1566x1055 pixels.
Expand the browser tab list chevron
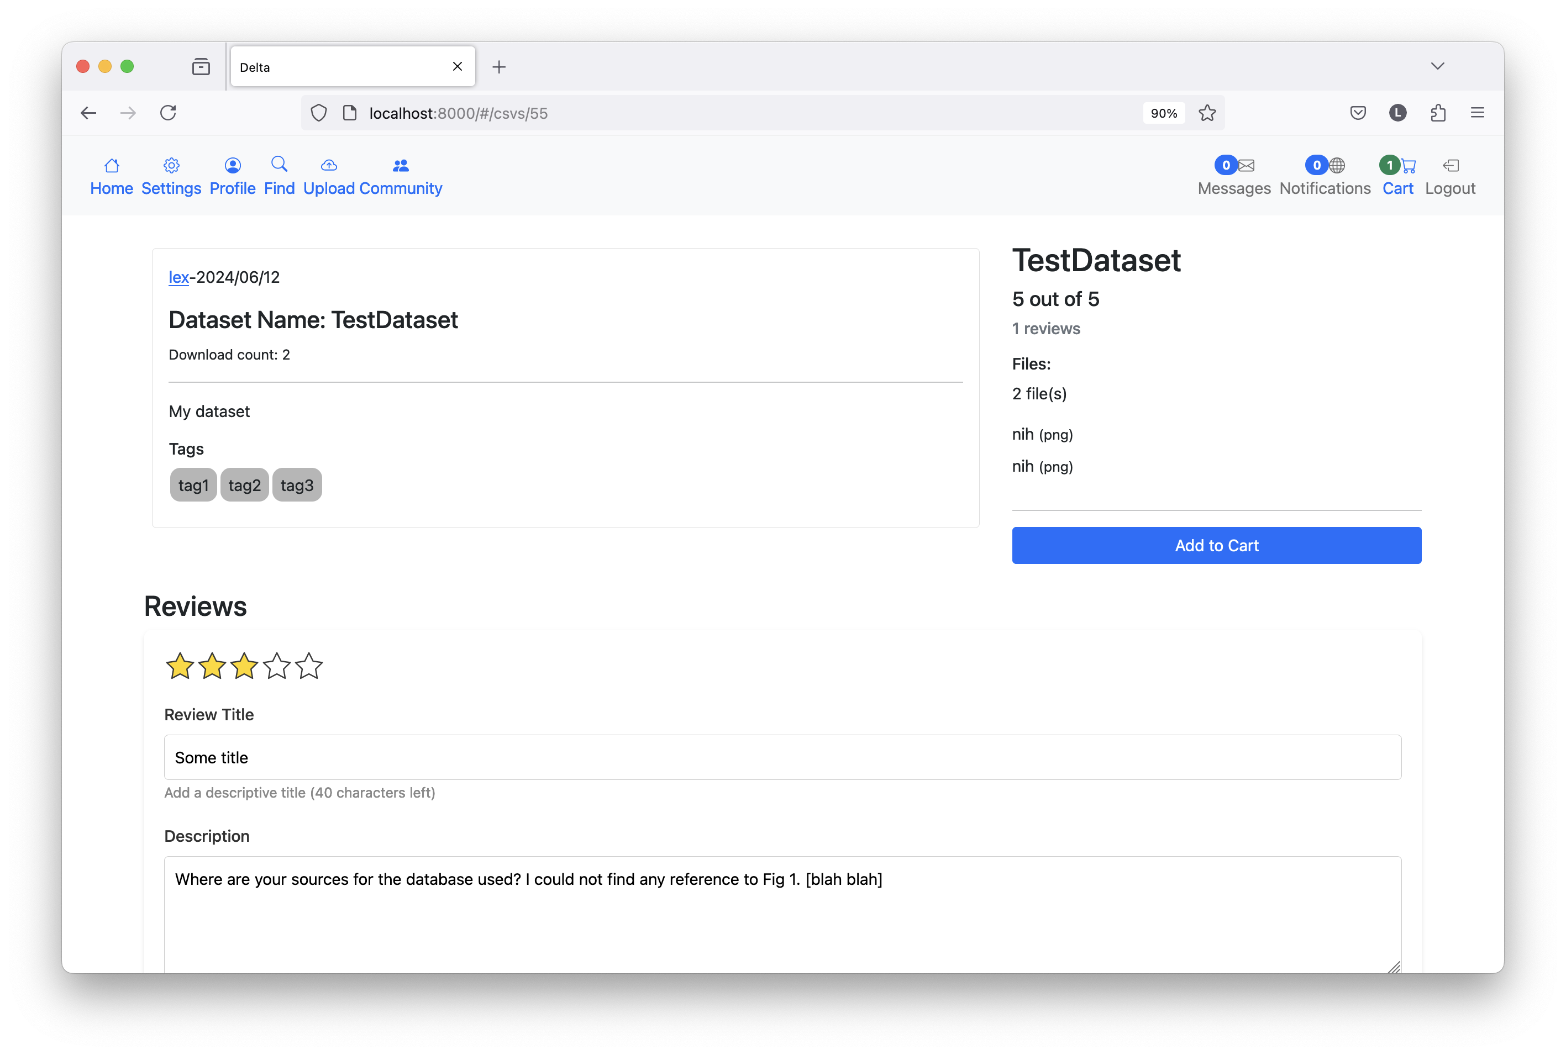(1437, 66)
